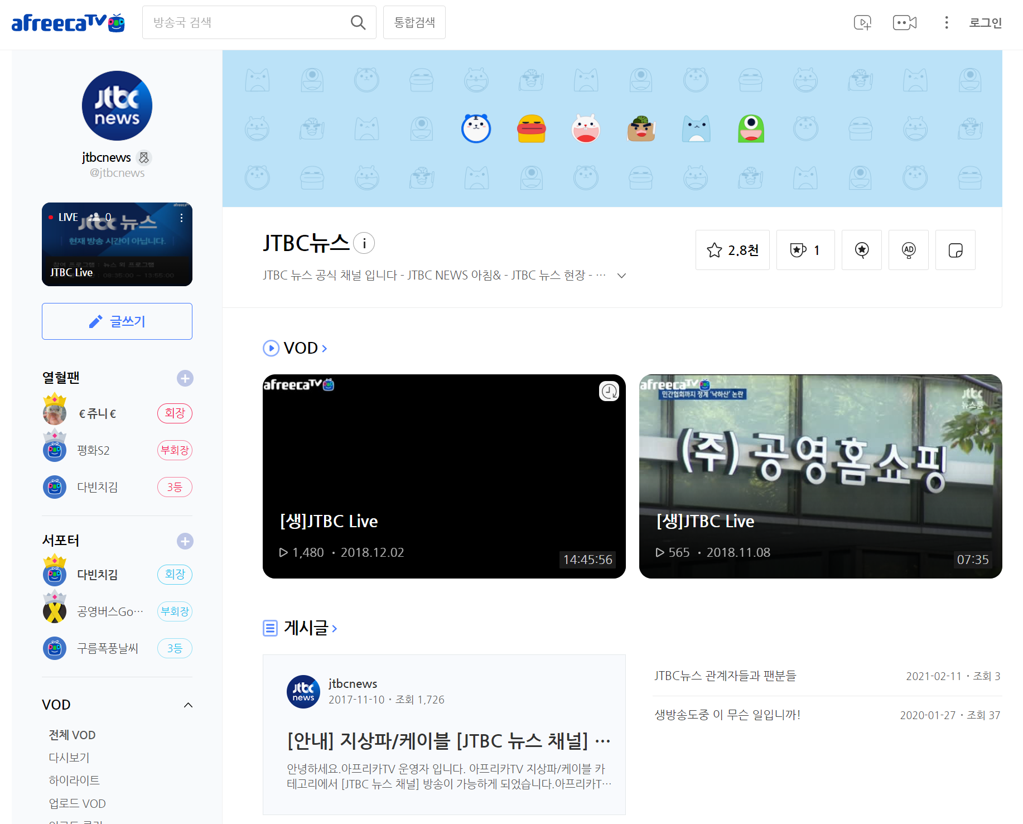Click the jtbc avatar on the notice post
The height and width of the screenshot is (824, 1023).
click(303, 692)
